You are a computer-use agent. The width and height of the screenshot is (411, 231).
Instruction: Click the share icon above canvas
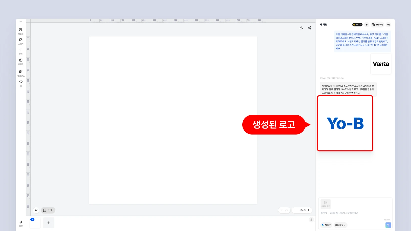(x=309, y=28)
